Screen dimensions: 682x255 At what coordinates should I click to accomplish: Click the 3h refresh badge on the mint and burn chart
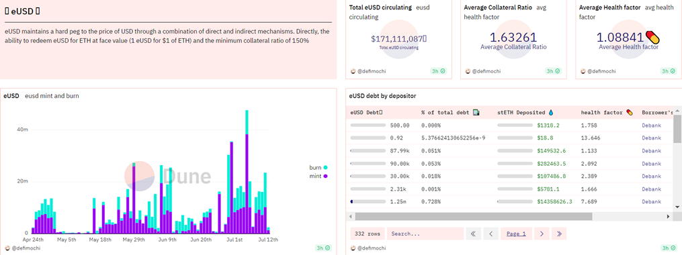click(323, 248)
